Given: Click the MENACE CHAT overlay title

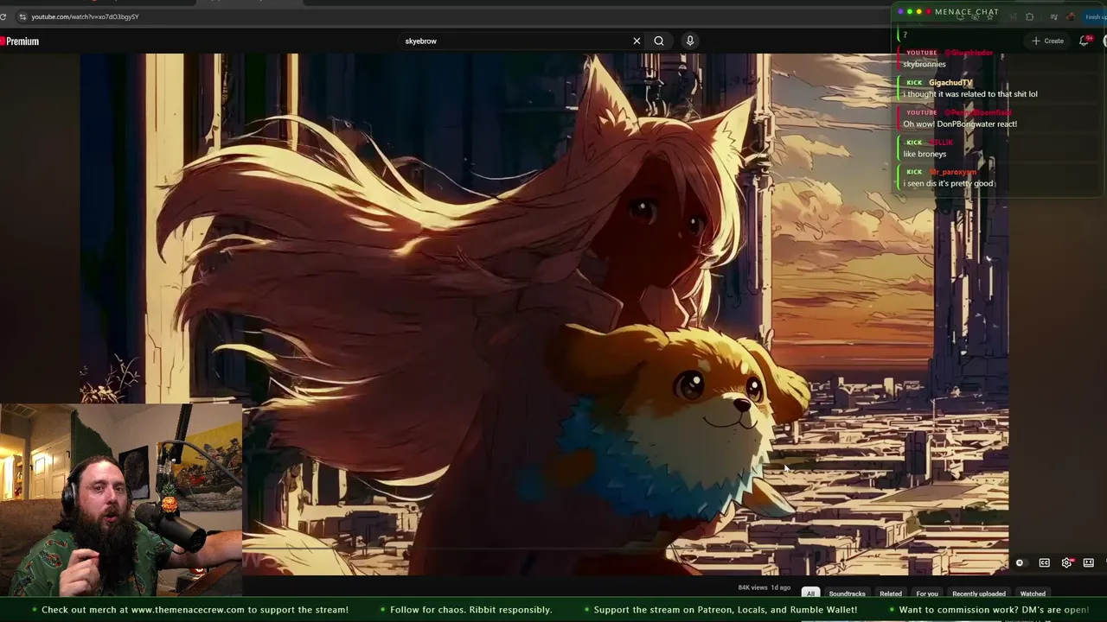Looking at the screenshot, I should 967,12.
